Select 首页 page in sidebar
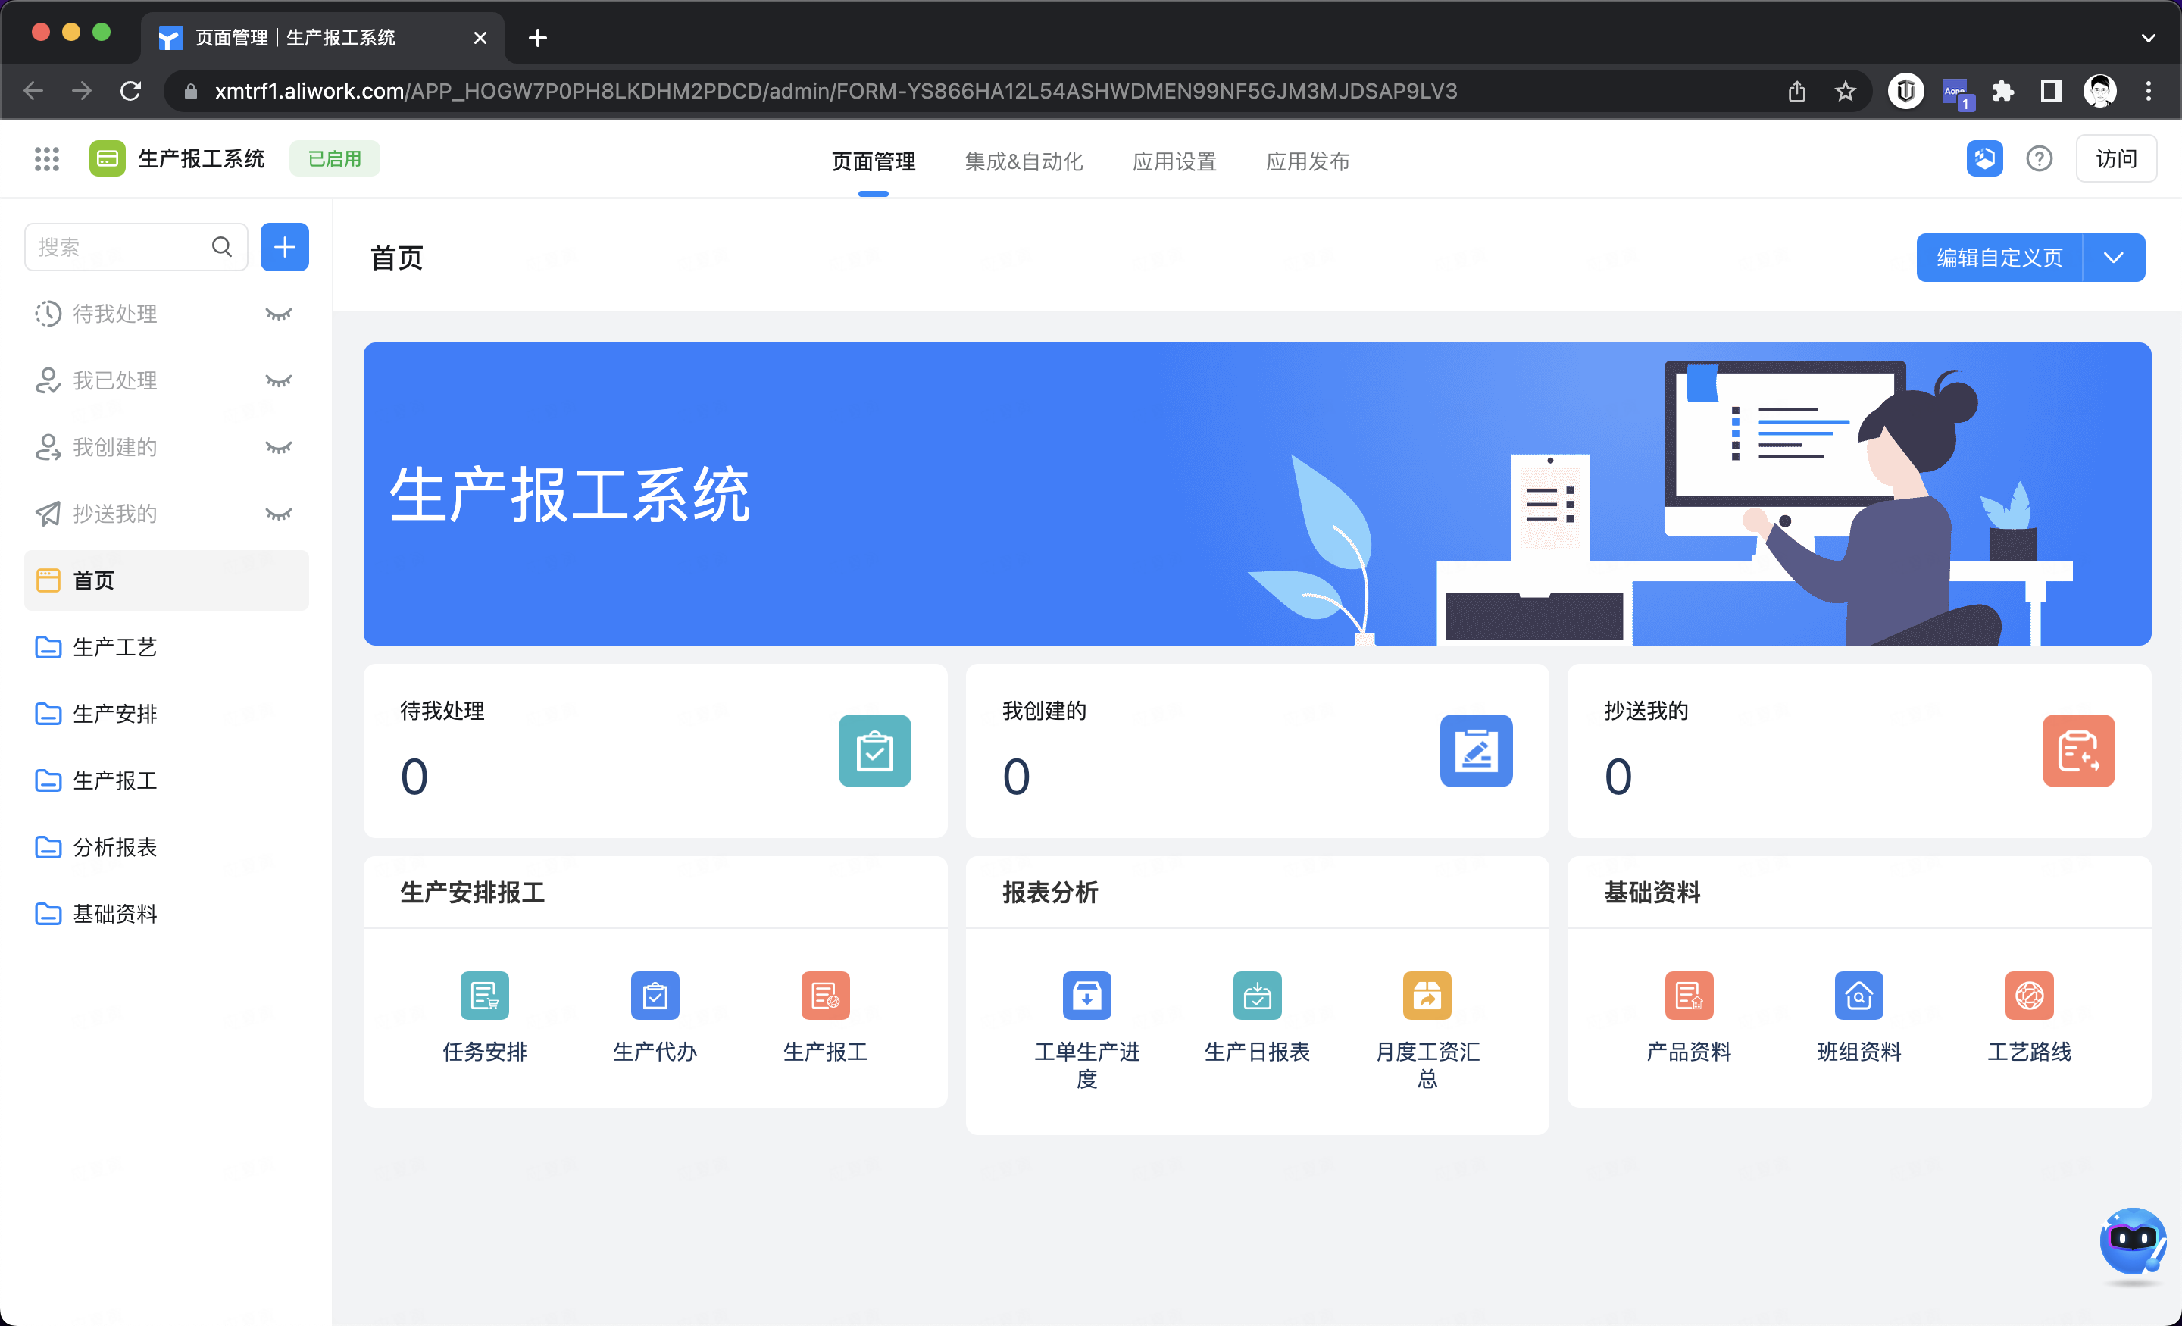This screenshot has height=1326, width=2182. [167, 580]
